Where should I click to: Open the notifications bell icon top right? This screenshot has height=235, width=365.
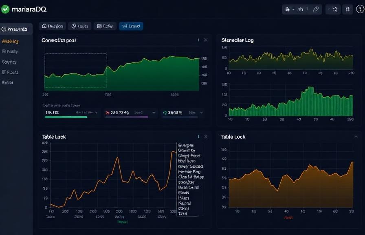(x=347, y=9)
